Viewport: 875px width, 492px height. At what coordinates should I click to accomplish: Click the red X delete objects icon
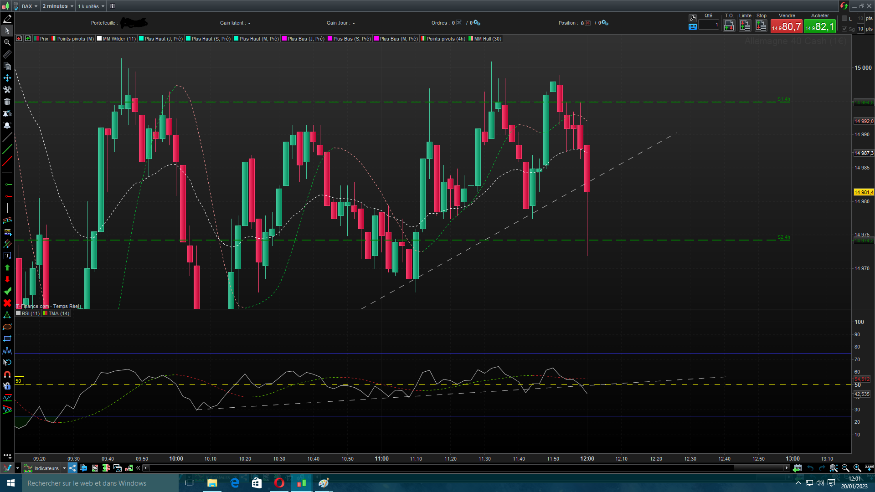[7, 303]
